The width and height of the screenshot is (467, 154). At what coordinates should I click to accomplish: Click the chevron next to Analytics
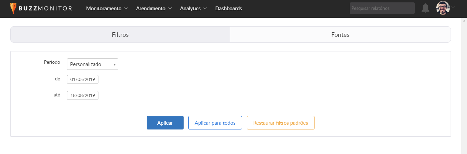coord(205,9)
